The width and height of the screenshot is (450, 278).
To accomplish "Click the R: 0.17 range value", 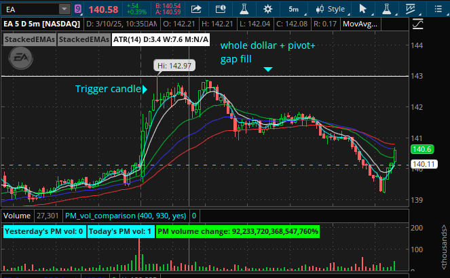I will coord(325,24).
